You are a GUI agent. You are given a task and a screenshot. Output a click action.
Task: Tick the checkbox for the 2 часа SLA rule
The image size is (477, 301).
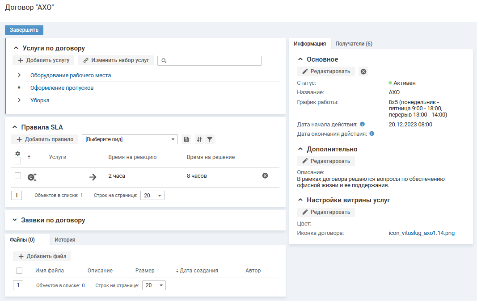[18, 176]
